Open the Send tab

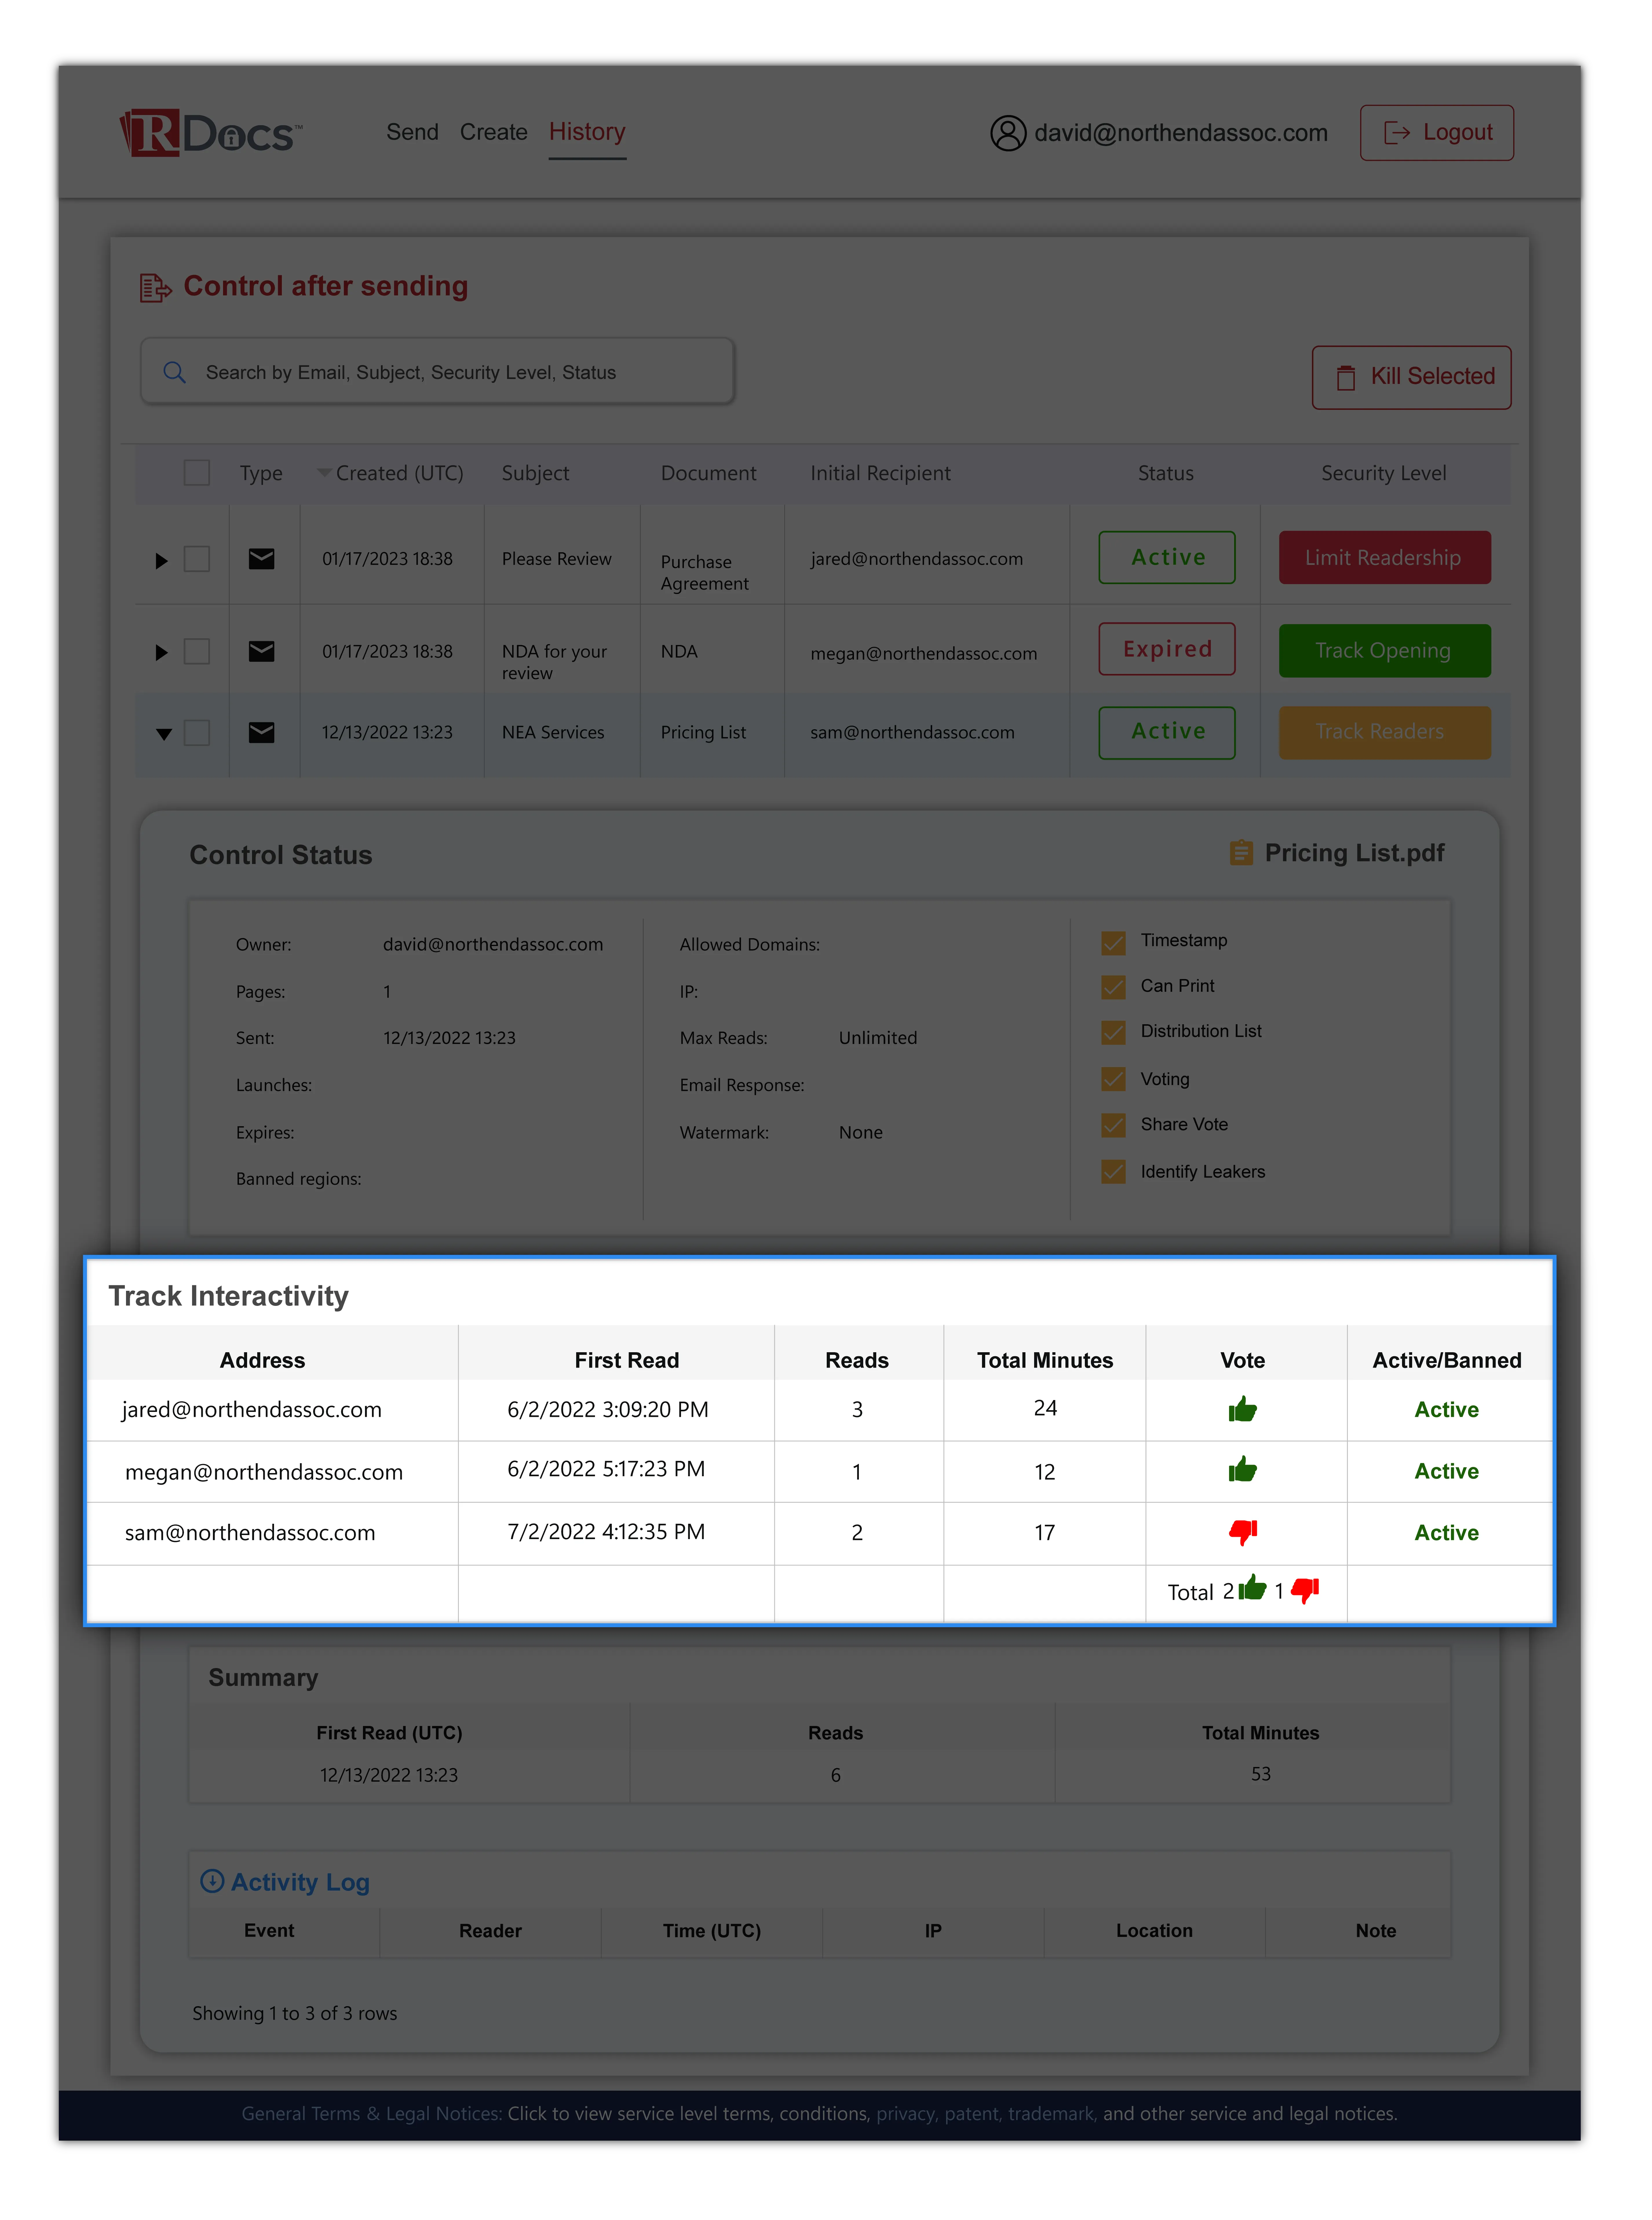coord(412,132)
